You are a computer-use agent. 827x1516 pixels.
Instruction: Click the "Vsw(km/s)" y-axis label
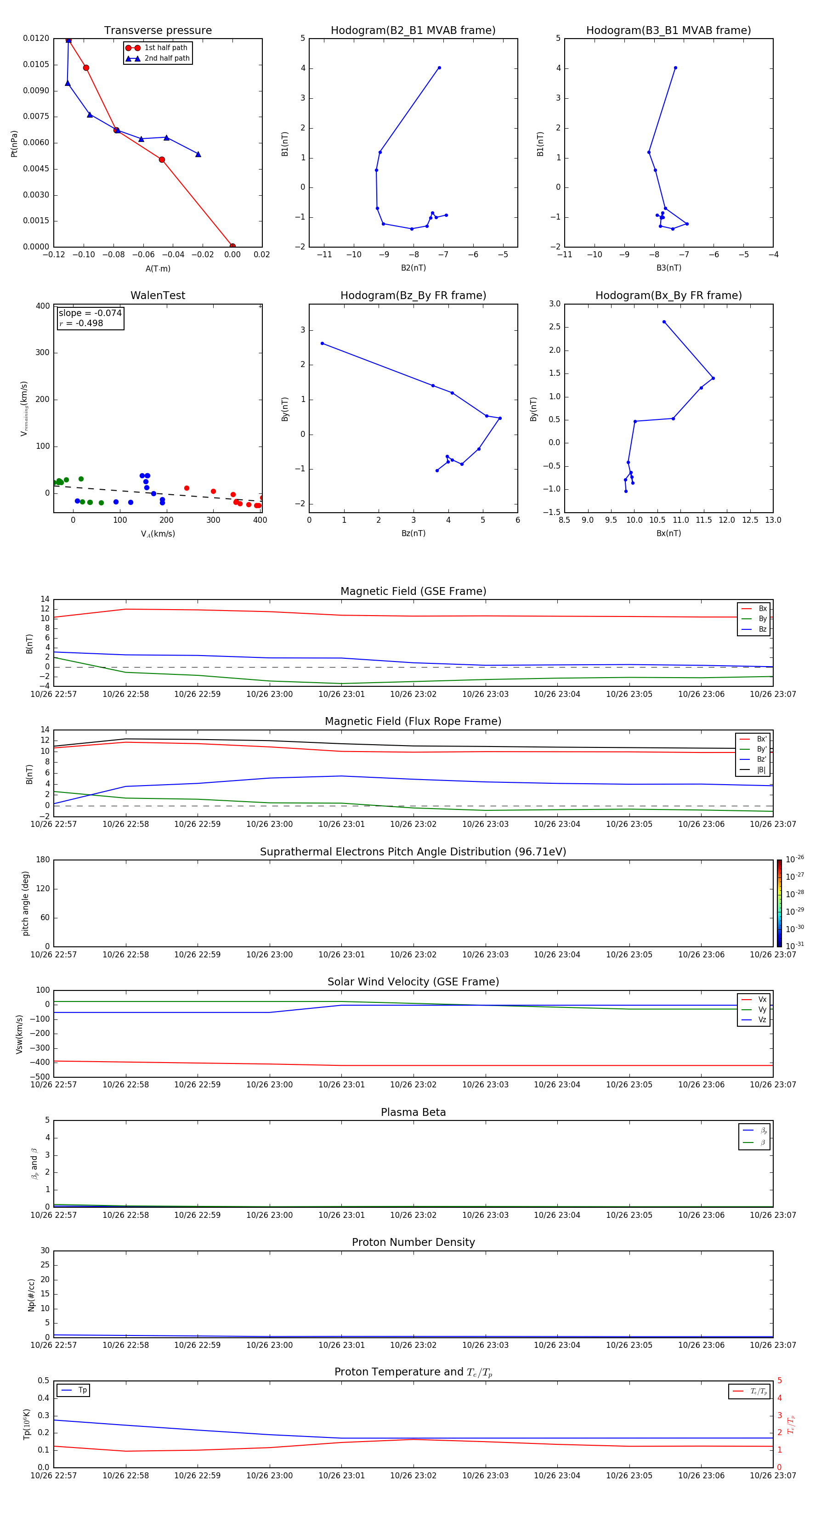coord(19,1034)
